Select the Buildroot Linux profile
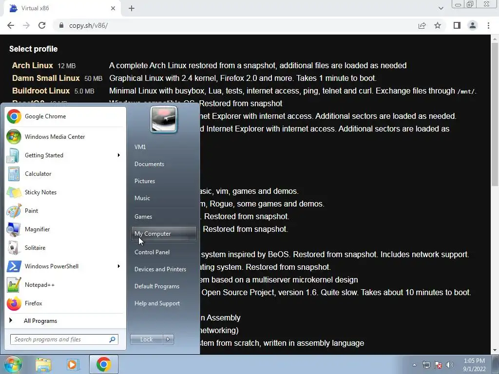 (41, 91)
